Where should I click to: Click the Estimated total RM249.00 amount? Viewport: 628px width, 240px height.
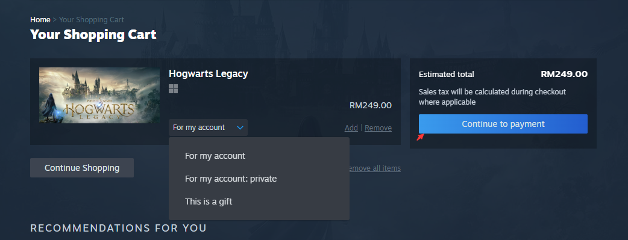(564, 74)
